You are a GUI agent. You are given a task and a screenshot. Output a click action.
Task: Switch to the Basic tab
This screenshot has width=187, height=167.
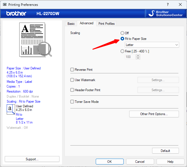[71, 24]
